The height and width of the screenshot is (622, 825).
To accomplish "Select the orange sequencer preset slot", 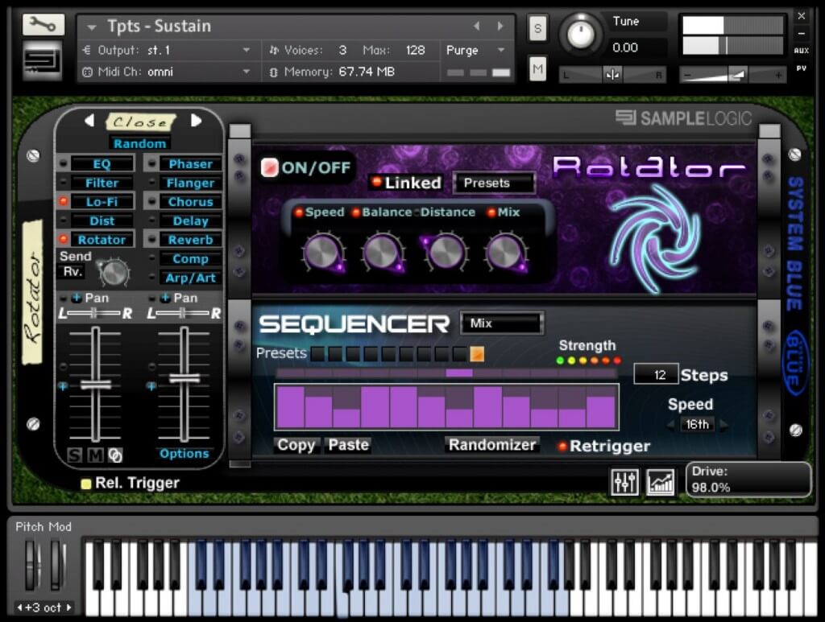I will [477, 353].
